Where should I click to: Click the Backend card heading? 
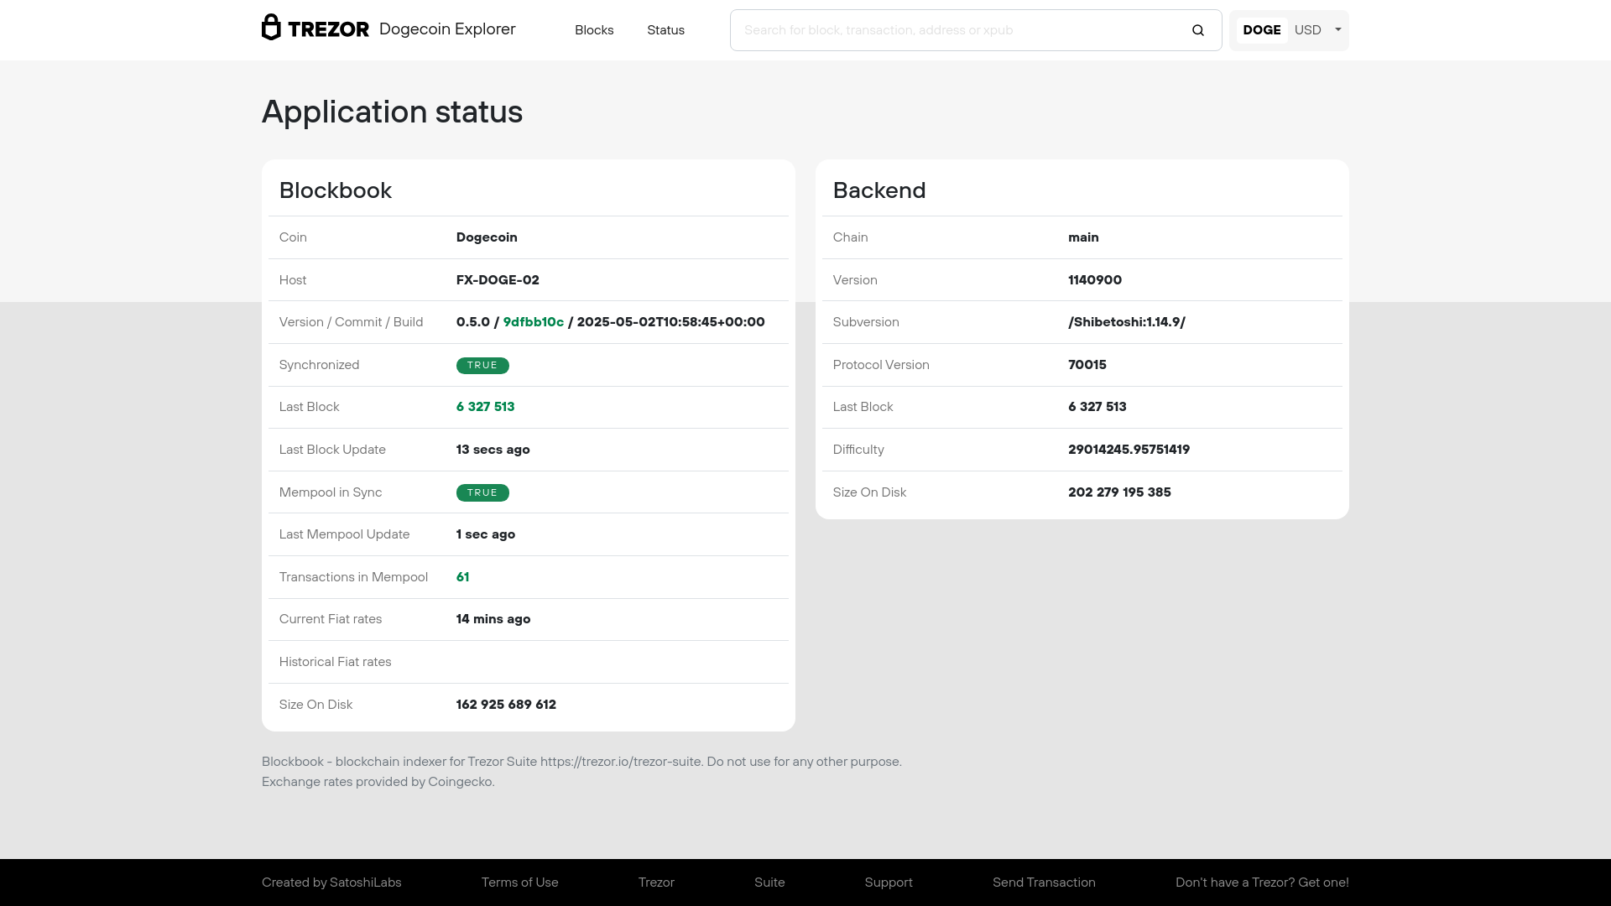[x=879, y=190]
